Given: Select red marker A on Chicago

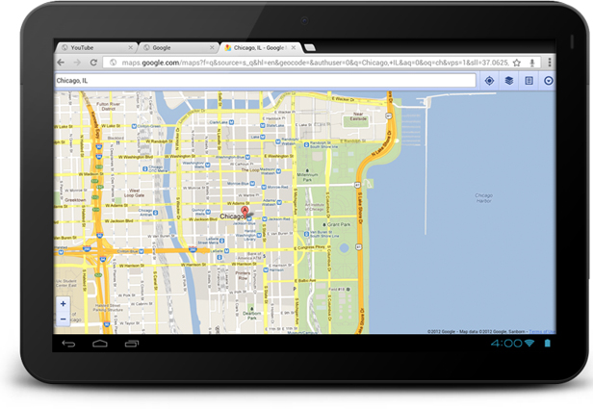Looking at the screenshot, I should pyautogui.click(x=245, y=212).
